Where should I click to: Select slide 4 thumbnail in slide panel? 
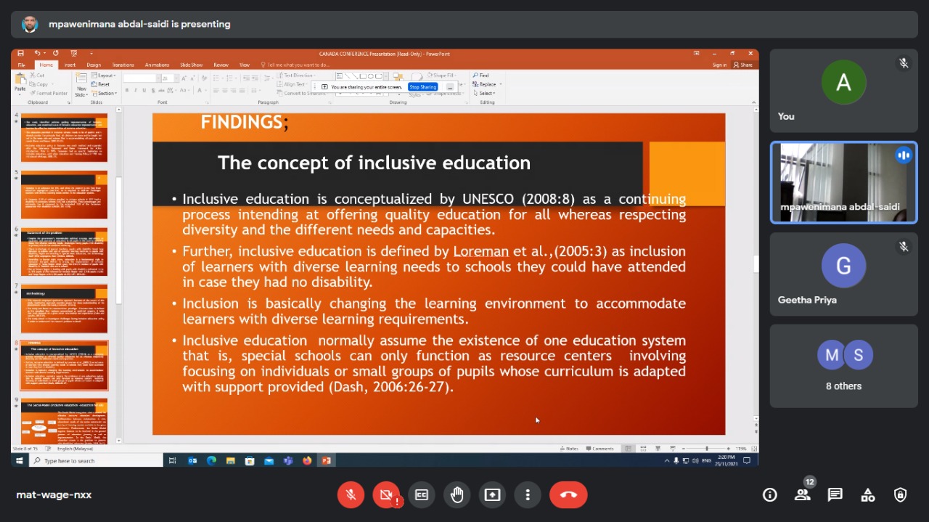(64, 137)
